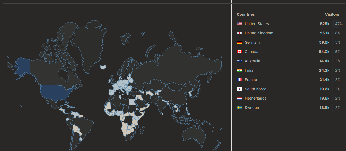This screenshot has width=346, height=151.
Task: Click the South Korea flag icon
Action: [239, 89]
